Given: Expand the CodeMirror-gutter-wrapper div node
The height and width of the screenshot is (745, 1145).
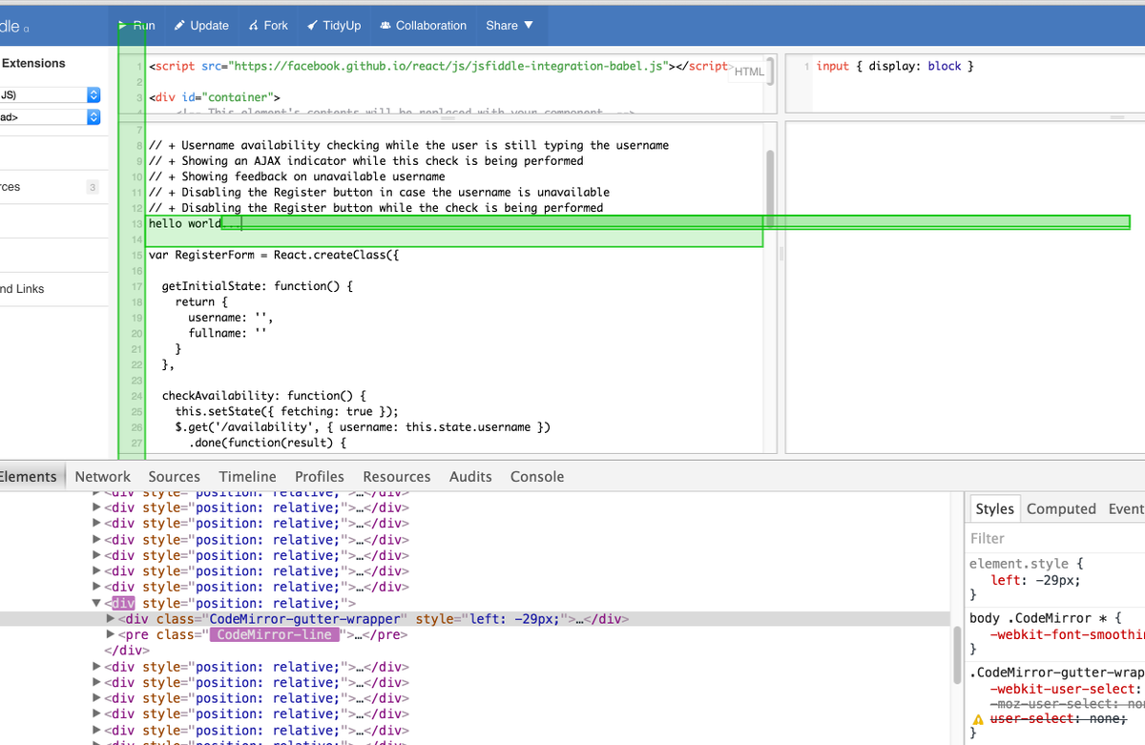Looking at the screenshot, I should coord(111,619).
